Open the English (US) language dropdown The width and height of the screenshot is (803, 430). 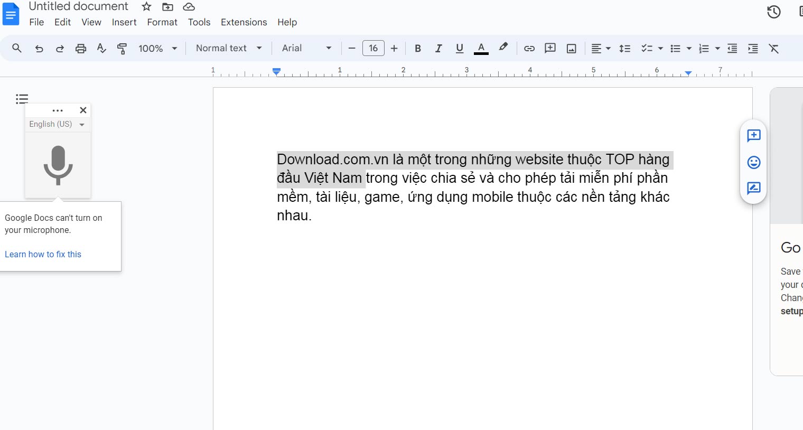57,124
